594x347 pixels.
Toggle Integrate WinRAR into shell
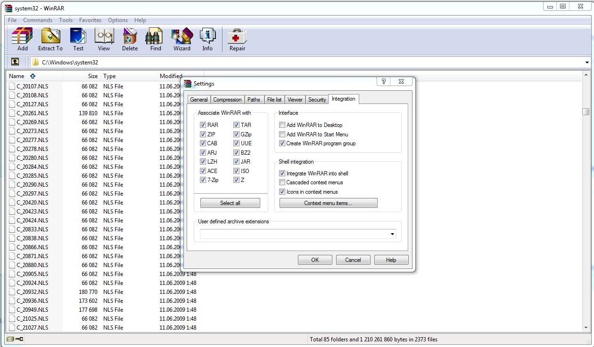[x=282, y=173]
